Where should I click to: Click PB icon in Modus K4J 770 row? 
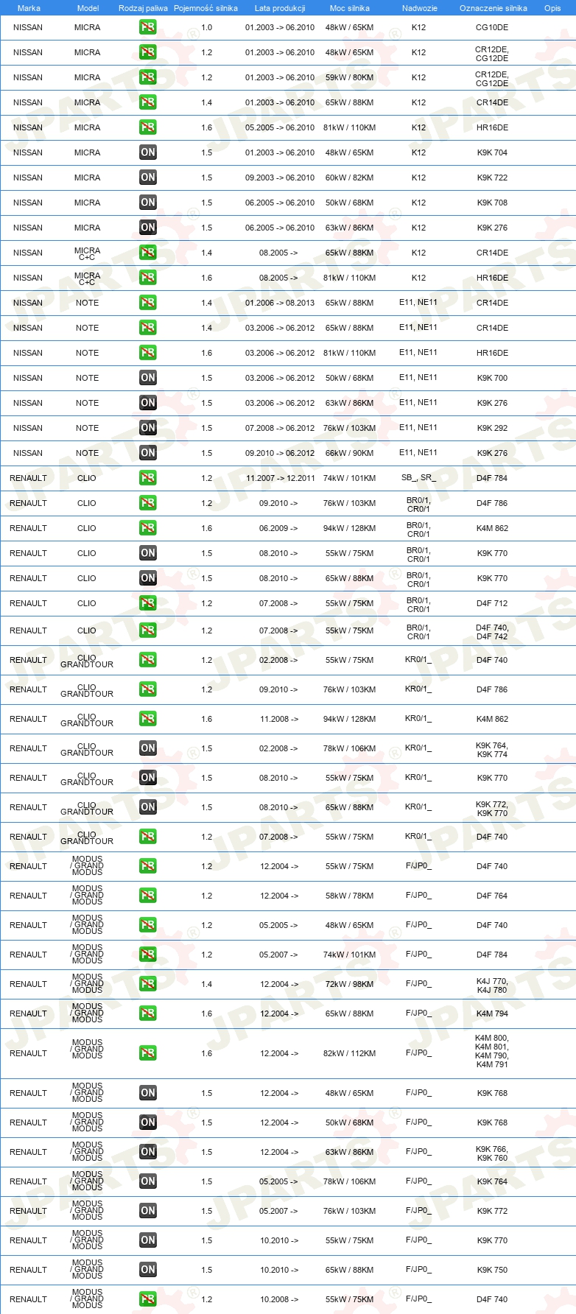point(148,984)
